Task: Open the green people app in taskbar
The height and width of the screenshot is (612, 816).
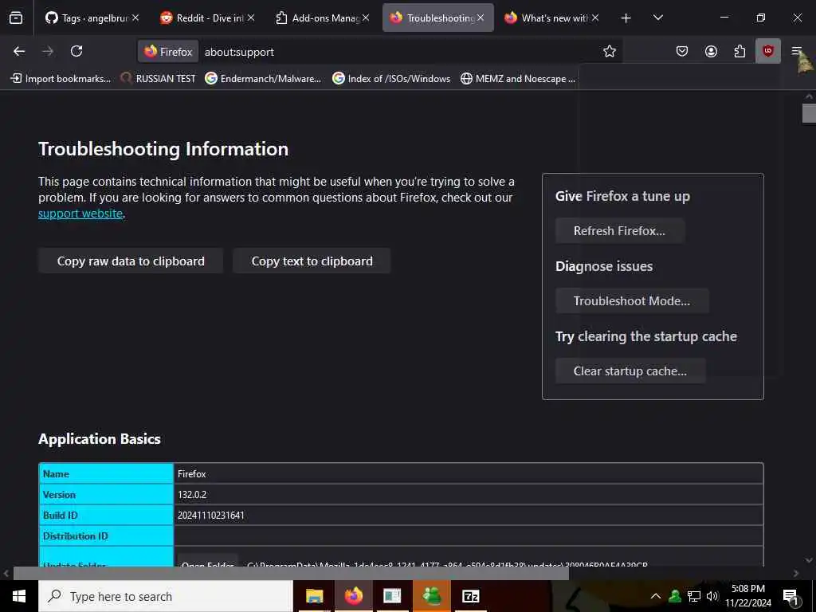Action: click(431, 596)
